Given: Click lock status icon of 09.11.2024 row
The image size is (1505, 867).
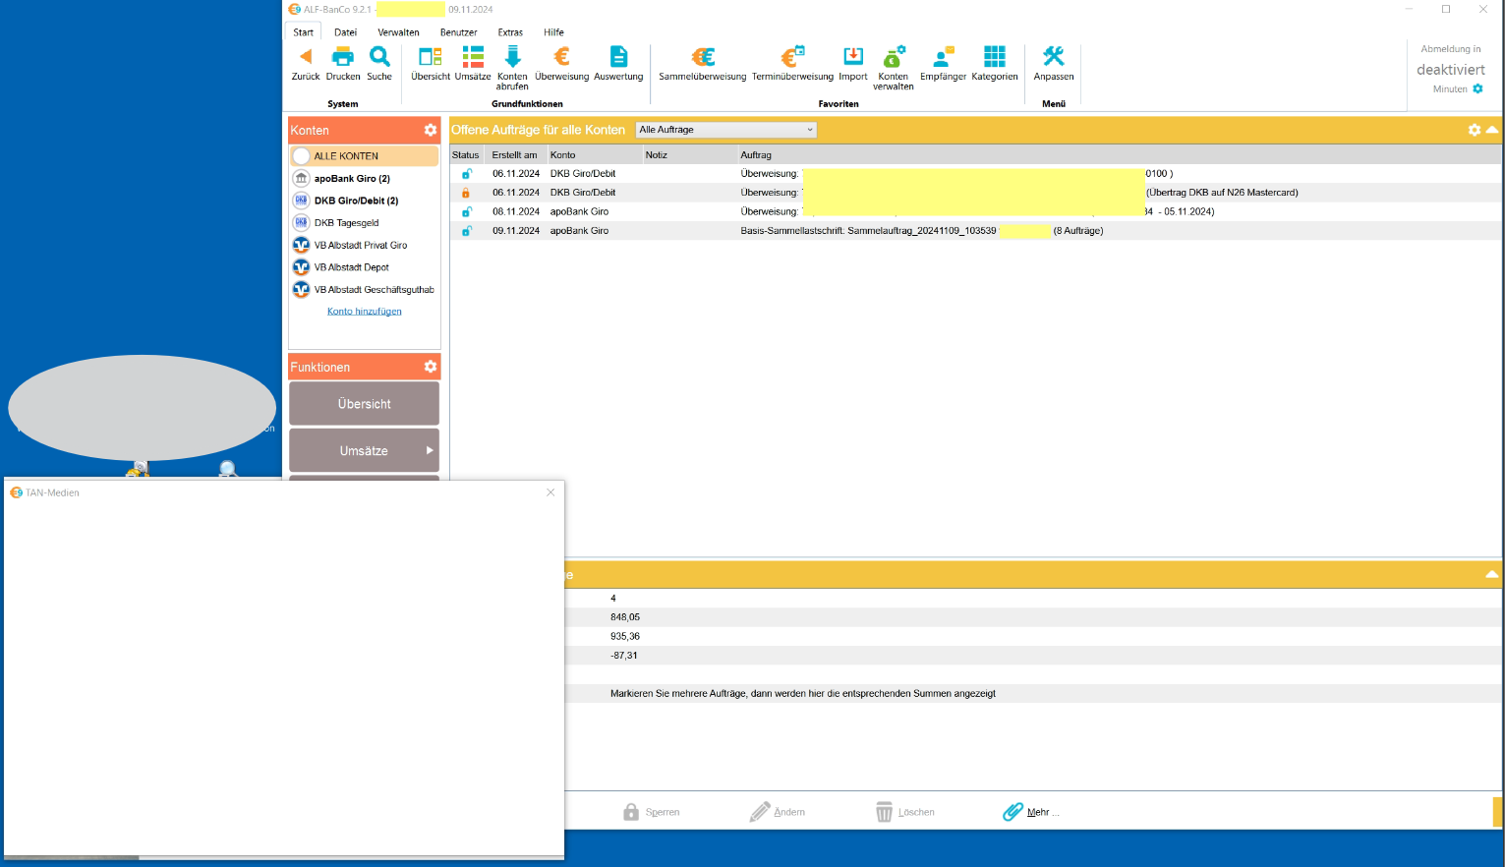Looking at the screenshot, I should click(466, 231).
